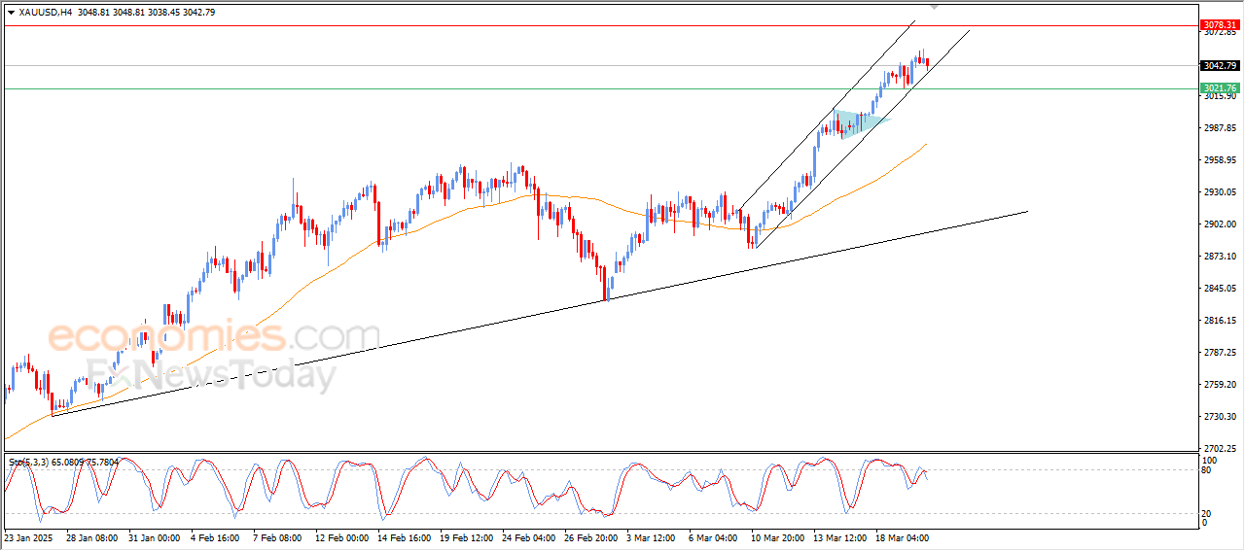The width and height of the screenshot is (1245, 551).
Task: Click the 2930.00 price axis value
Action: 1219,192
